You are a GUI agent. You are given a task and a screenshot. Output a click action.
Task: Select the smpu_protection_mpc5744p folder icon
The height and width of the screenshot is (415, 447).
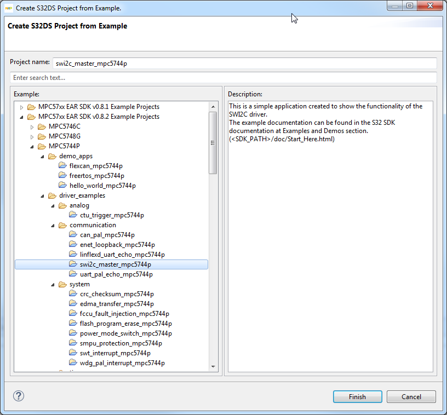(x=73, y=343)
